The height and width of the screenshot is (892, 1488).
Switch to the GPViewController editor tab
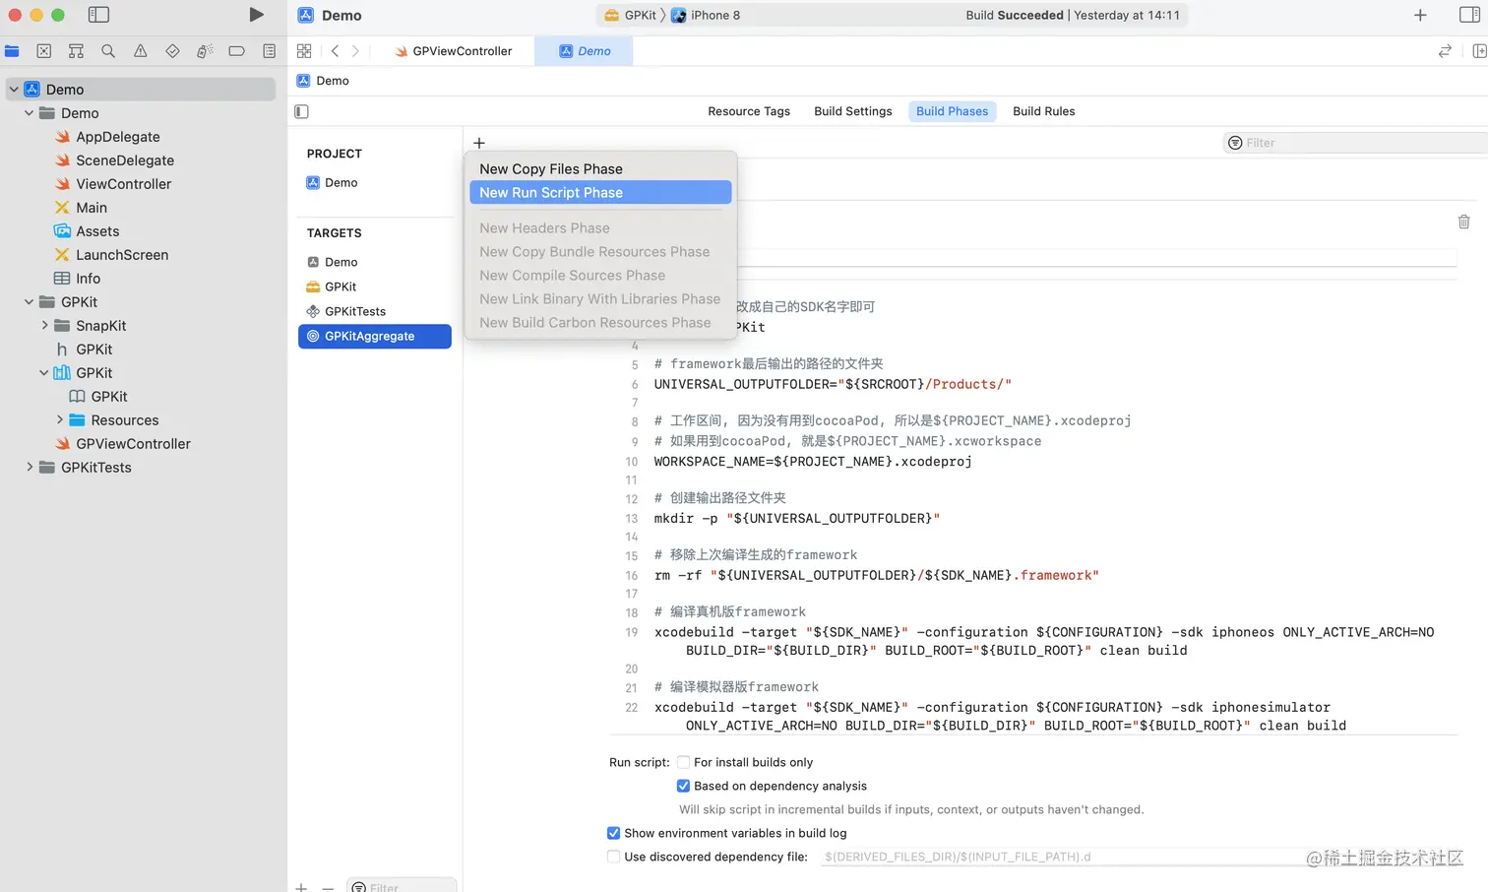453,51
